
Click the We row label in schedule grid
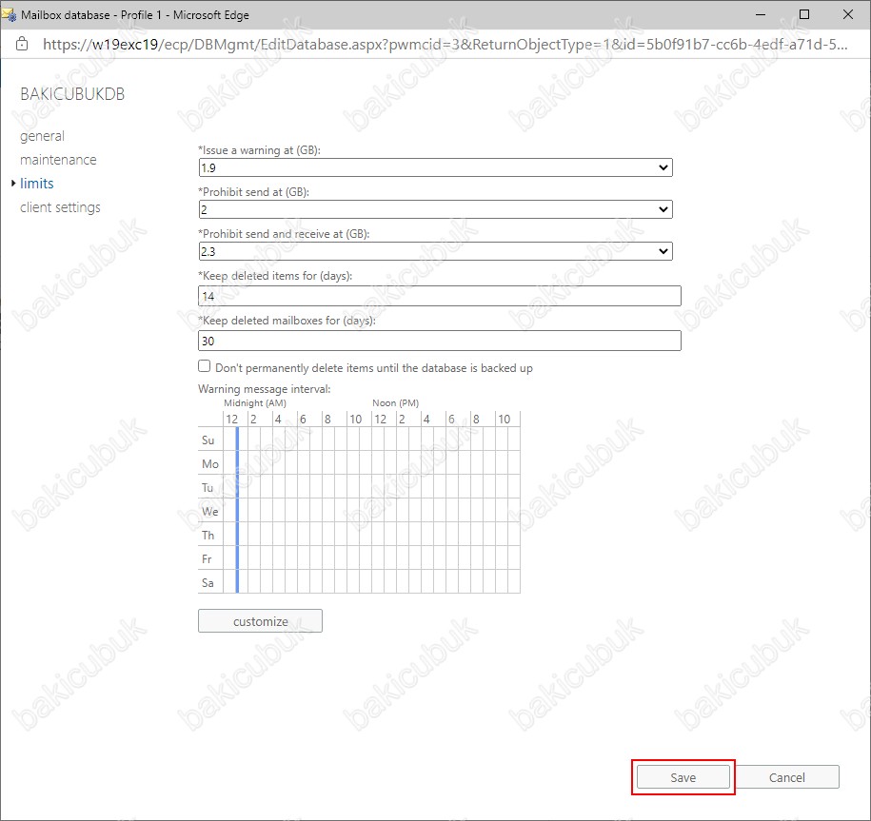click(210, 511)
